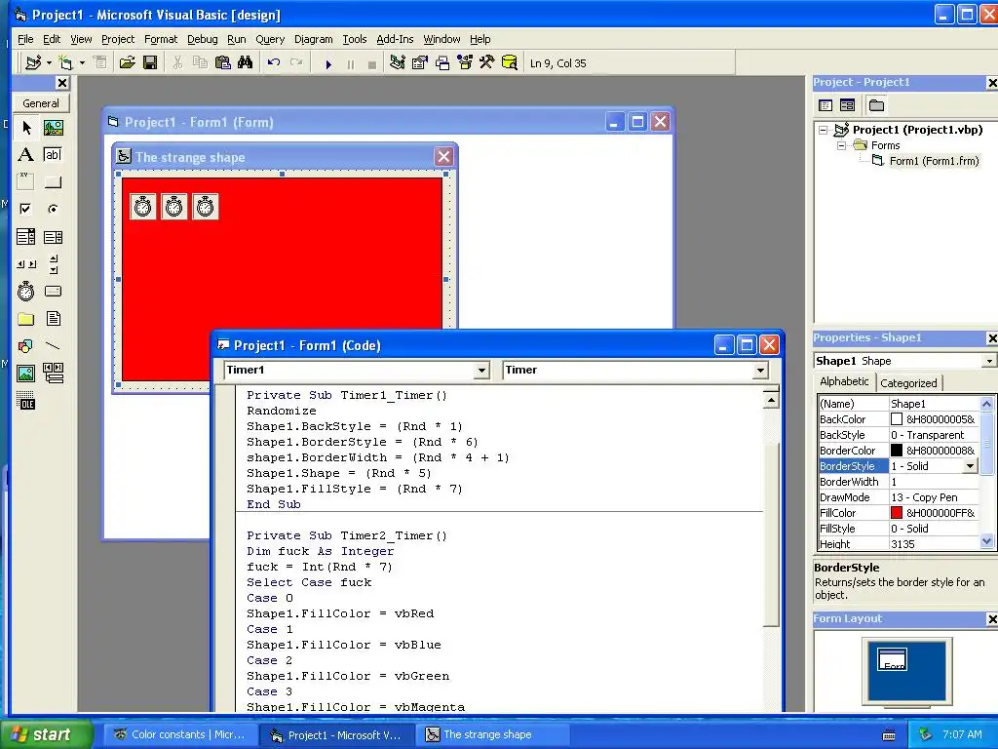
Task: Select the ListBox control in the toolbox
Action: (54, 237)
